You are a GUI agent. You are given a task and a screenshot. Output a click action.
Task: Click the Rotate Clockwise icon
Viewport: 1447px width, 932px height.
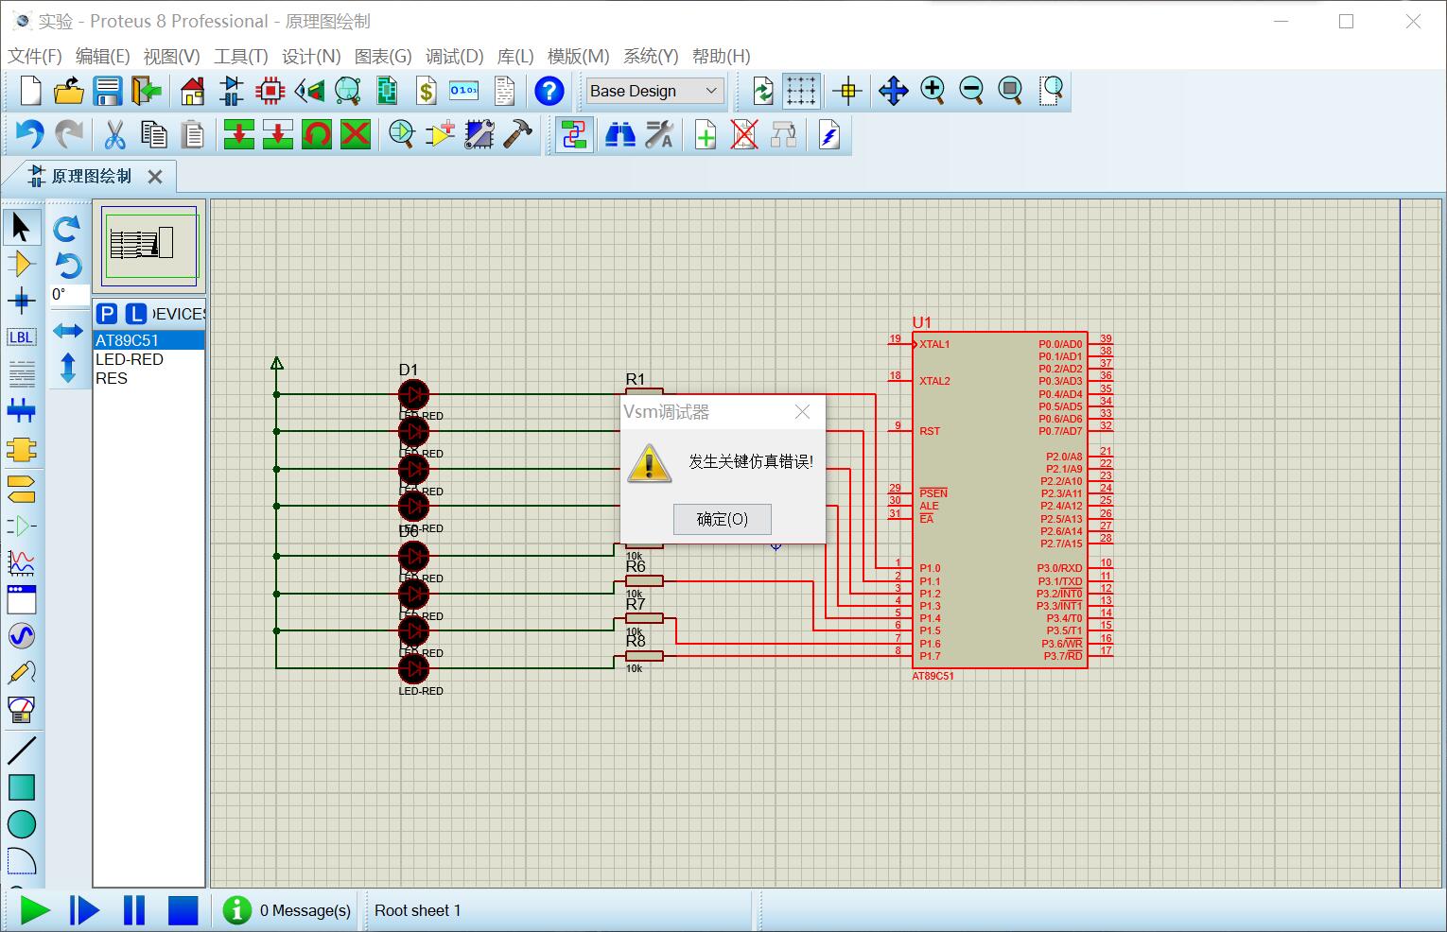tap(67, 228)
